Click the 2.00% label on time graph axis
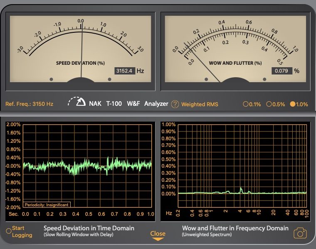The image size is (316, 249). 13,124
